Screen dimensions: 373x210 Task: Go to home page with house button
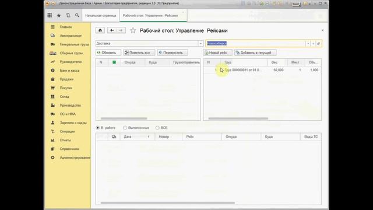100,30
